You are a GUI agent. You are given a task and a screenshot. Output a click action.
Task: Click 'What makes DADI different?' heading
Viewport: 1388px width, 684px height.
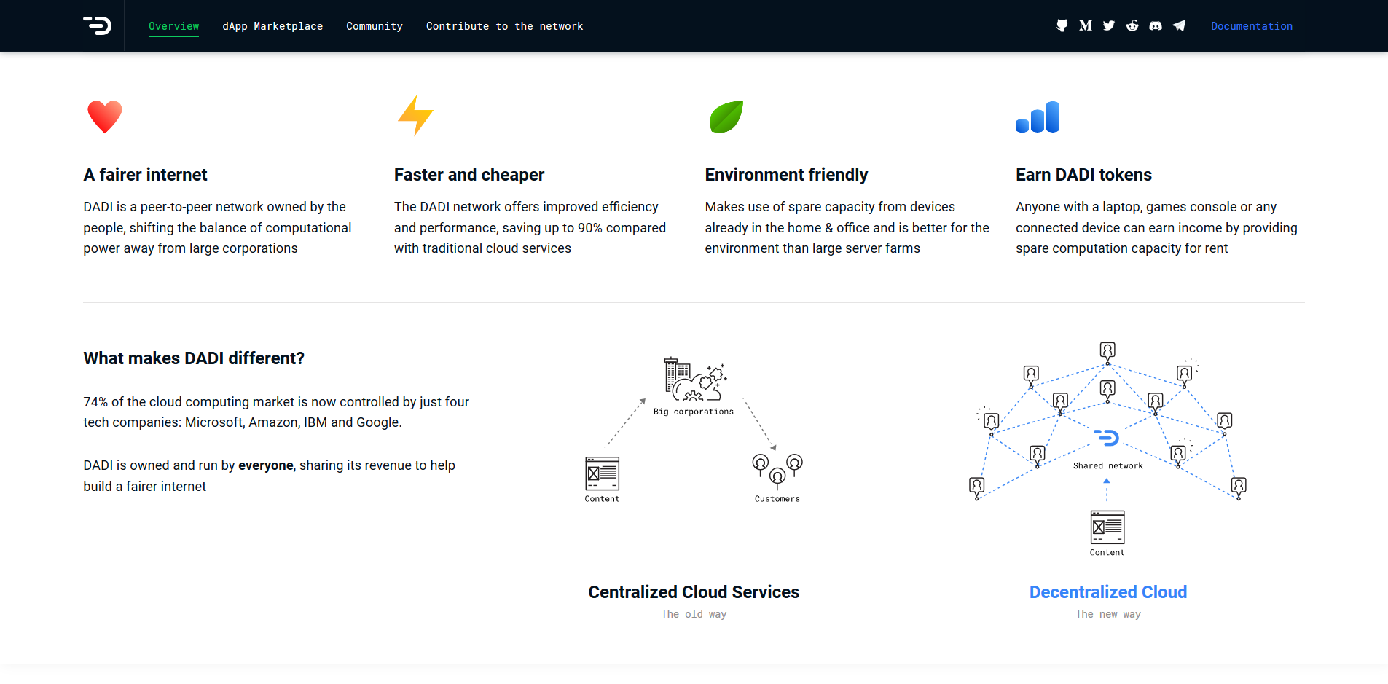(x=194, y=358)
